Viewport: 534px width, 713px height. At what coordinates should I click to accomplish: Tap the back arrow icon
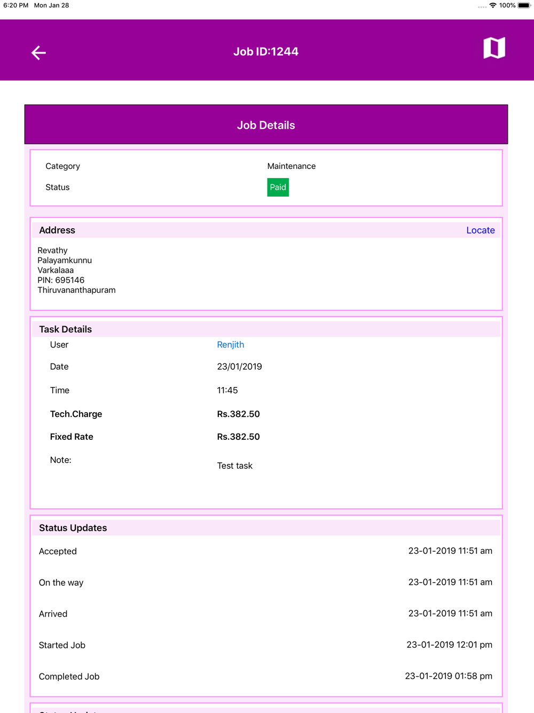pos(38,52)
